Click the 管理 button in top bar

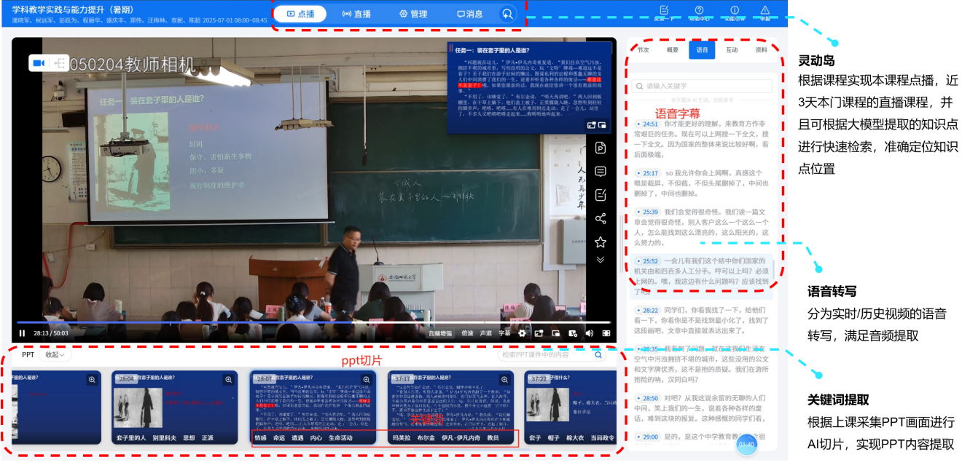click(413, 14)
